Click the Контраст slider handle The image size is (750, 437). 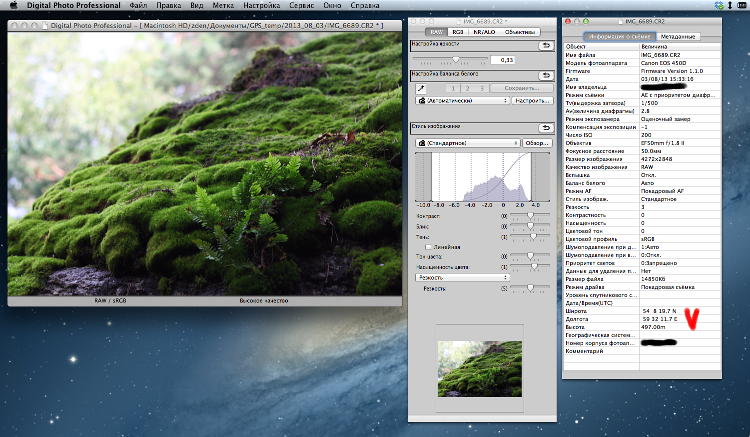(x=530, y=215)
